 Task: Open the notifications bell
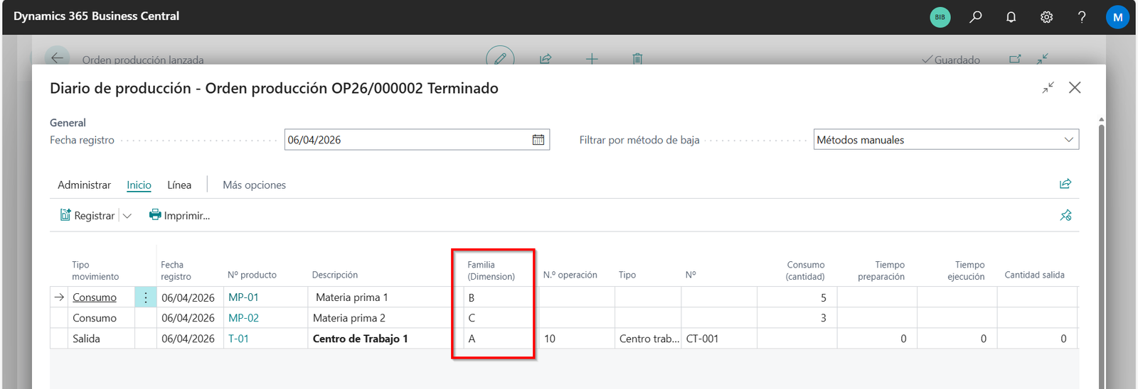pos(1011,17)
